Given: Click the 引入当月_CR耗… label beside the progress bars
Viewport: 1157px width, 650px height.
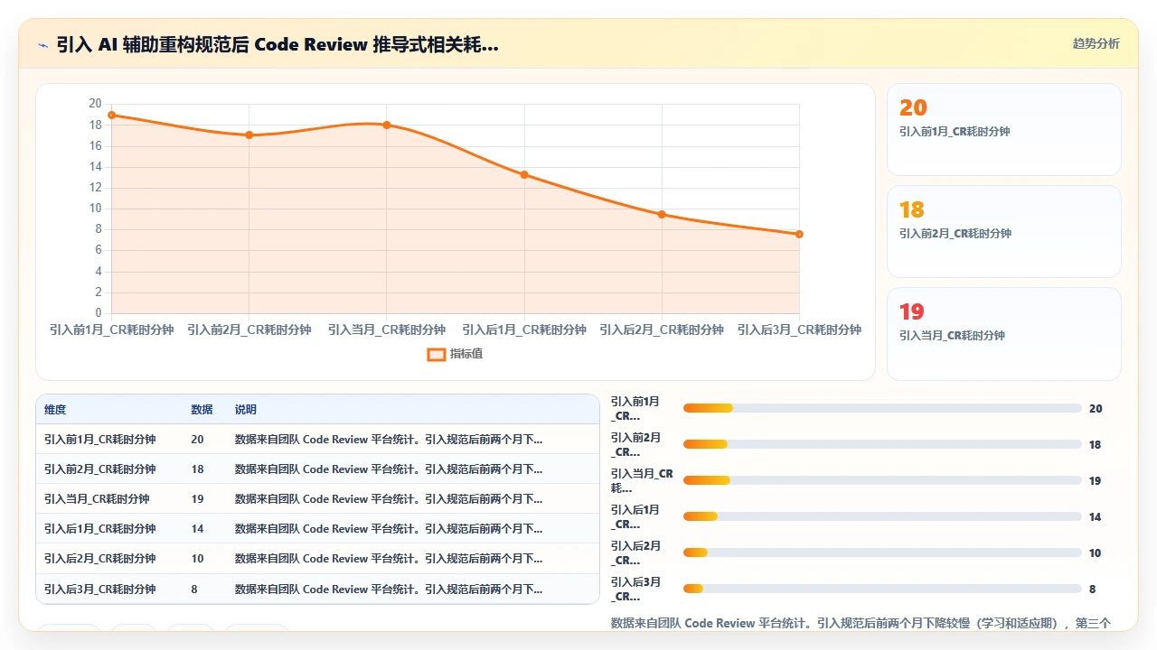Looking at the screenshot, I should [642, 481].
